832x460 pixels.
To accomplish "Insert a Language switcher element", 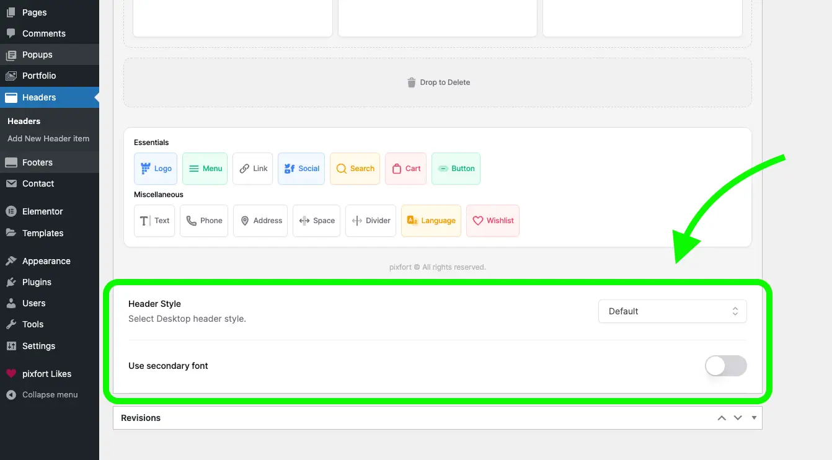I will tap(431, 220).
